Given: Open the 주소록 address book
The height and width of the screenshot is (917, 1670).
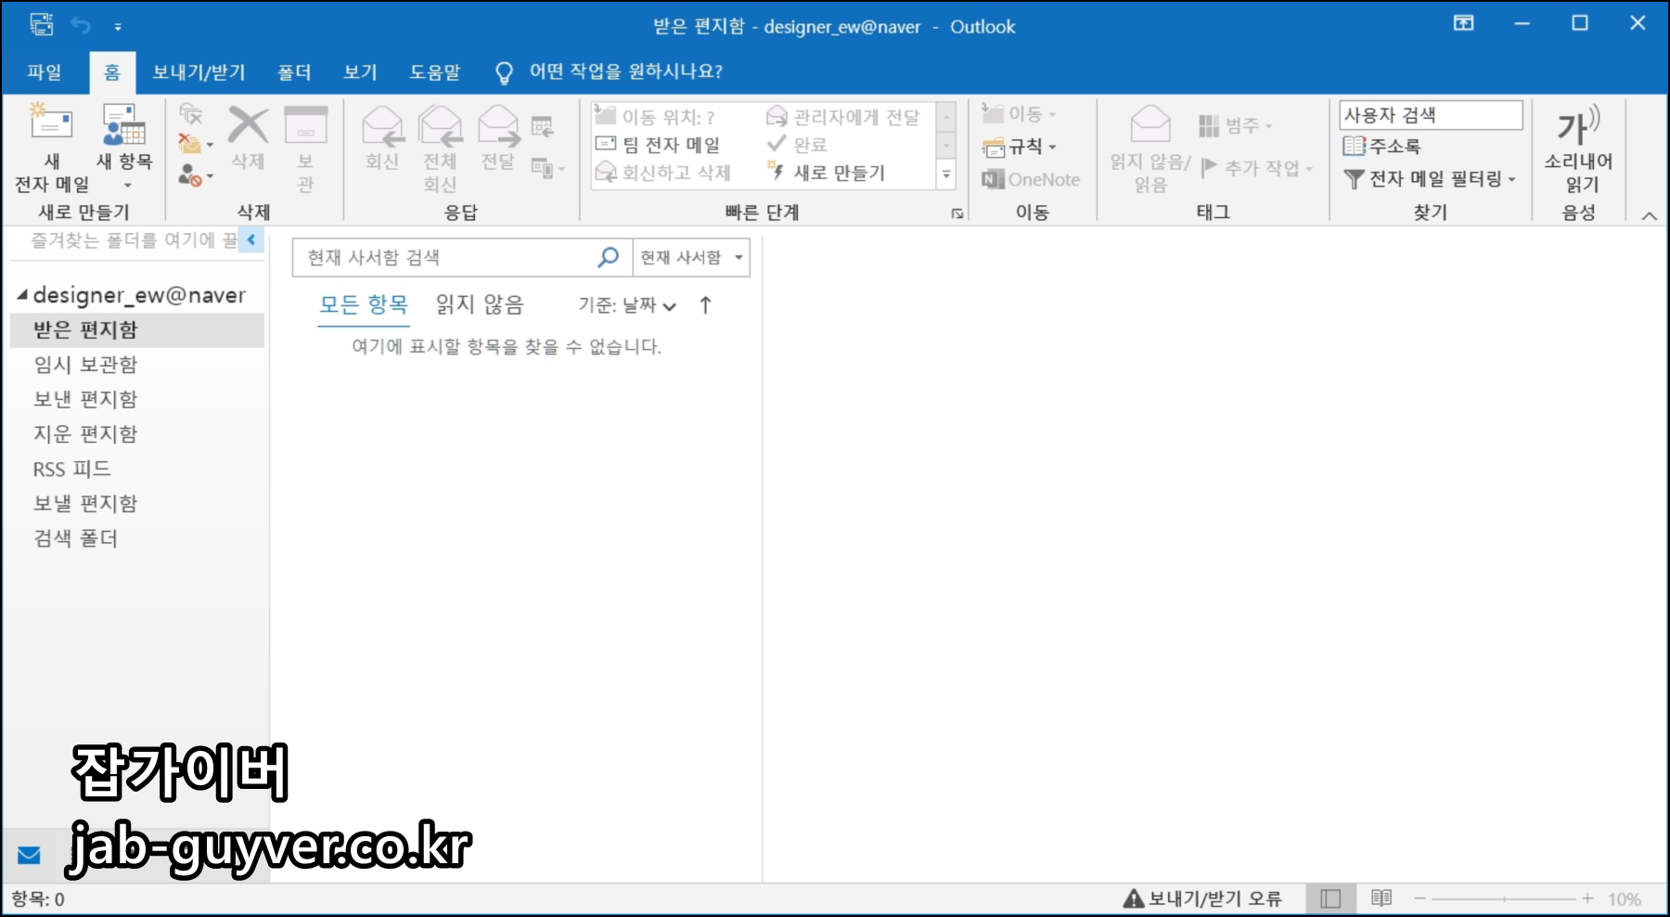Looking at the screenshot, I should 1381,146.
